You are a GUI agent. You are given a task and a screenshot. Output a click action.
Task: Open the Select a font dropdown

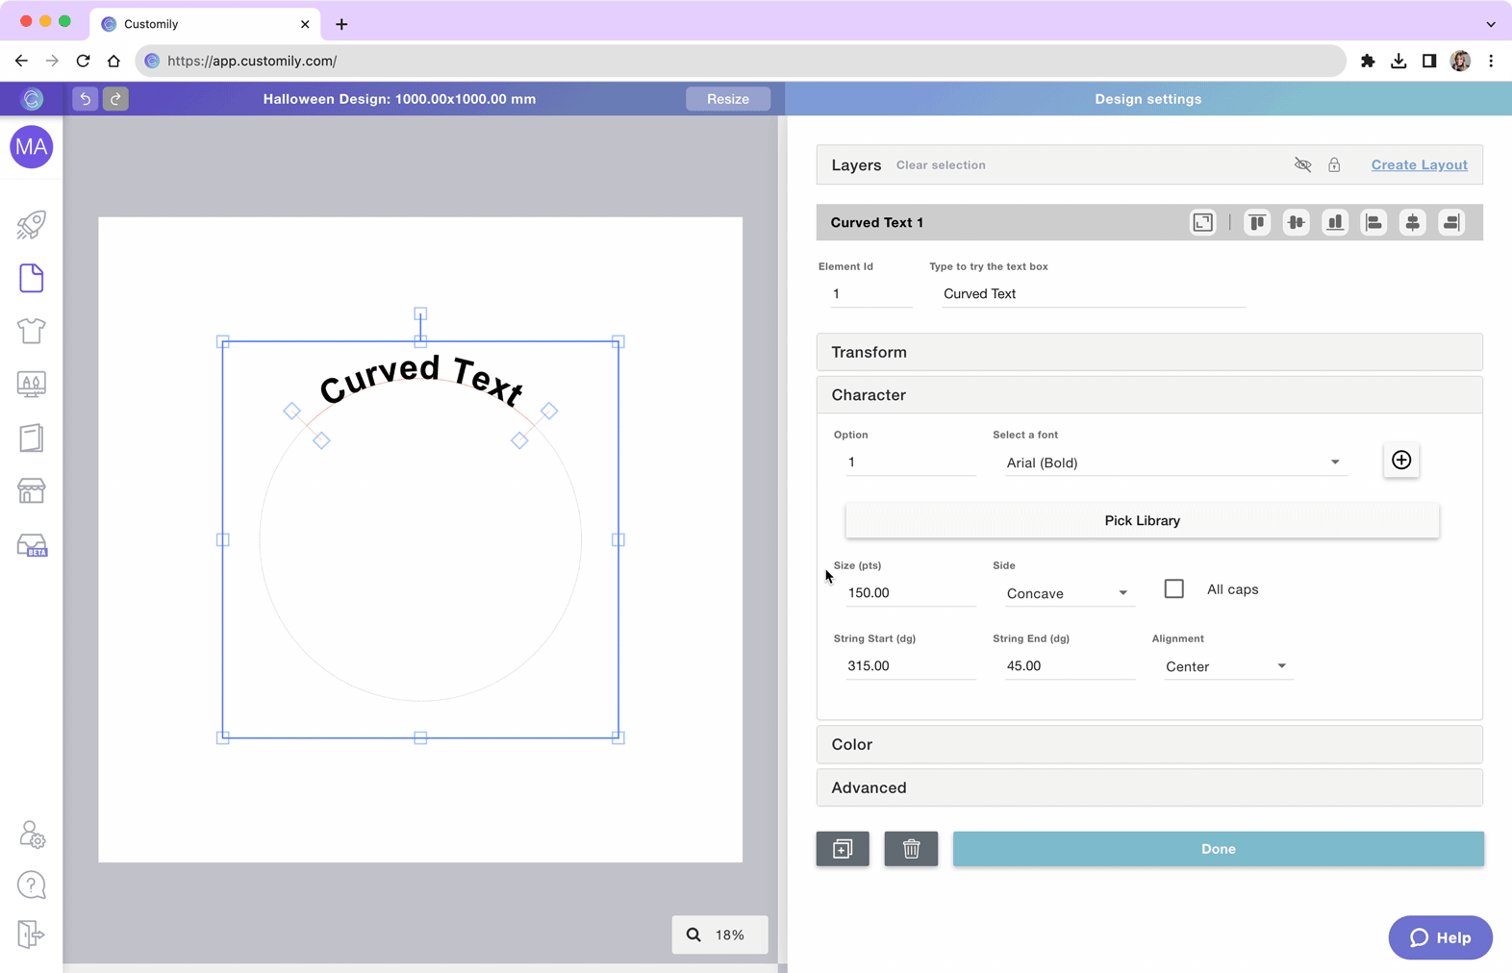pyautogui.click(x=1174, y=462)
